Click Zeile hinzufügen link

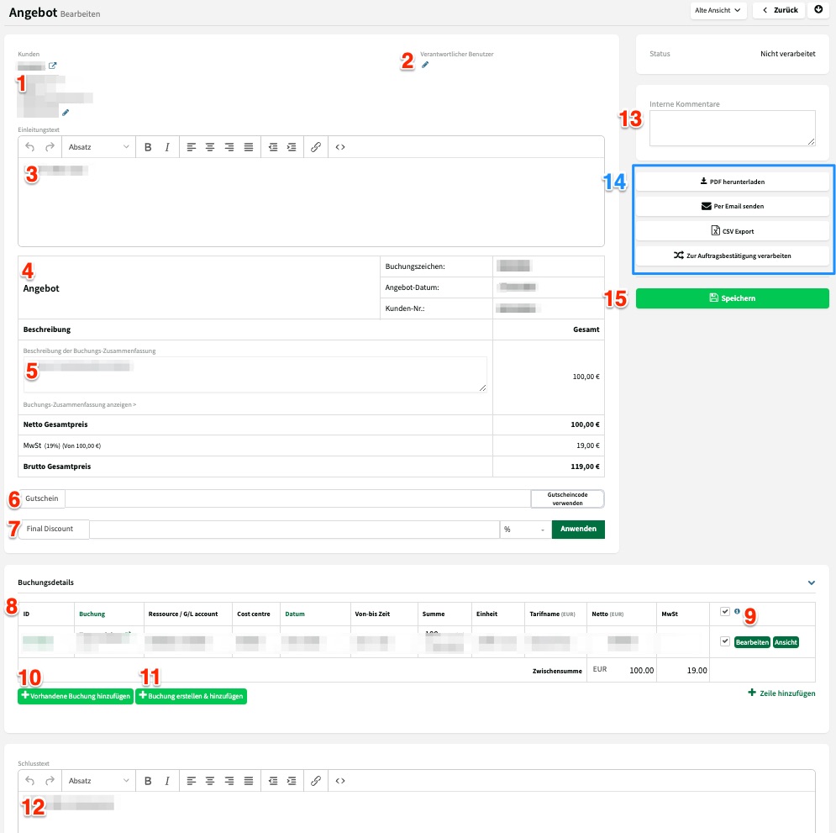tap(781, 693)
